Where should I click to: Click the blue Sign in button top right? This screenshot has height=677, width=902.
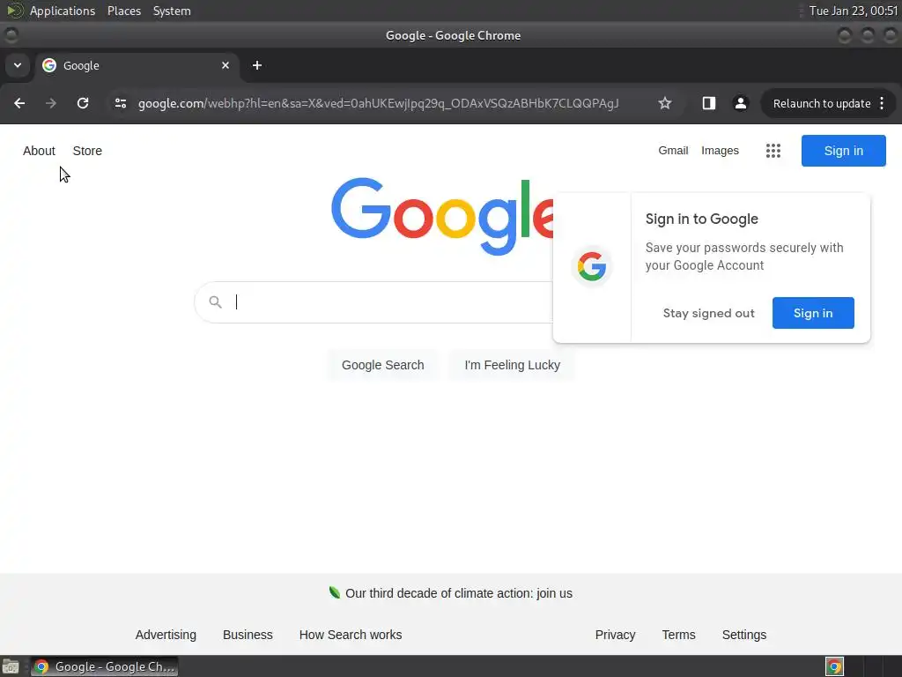(x=843, y=151)
